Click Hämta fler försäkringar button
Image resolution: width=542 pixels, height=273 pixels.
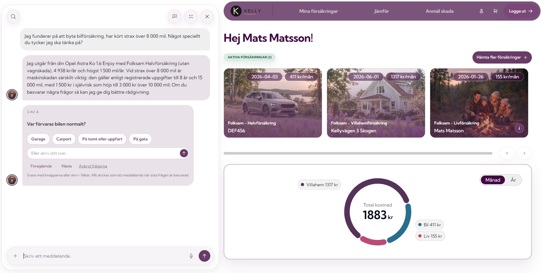[x=502, y=57]
